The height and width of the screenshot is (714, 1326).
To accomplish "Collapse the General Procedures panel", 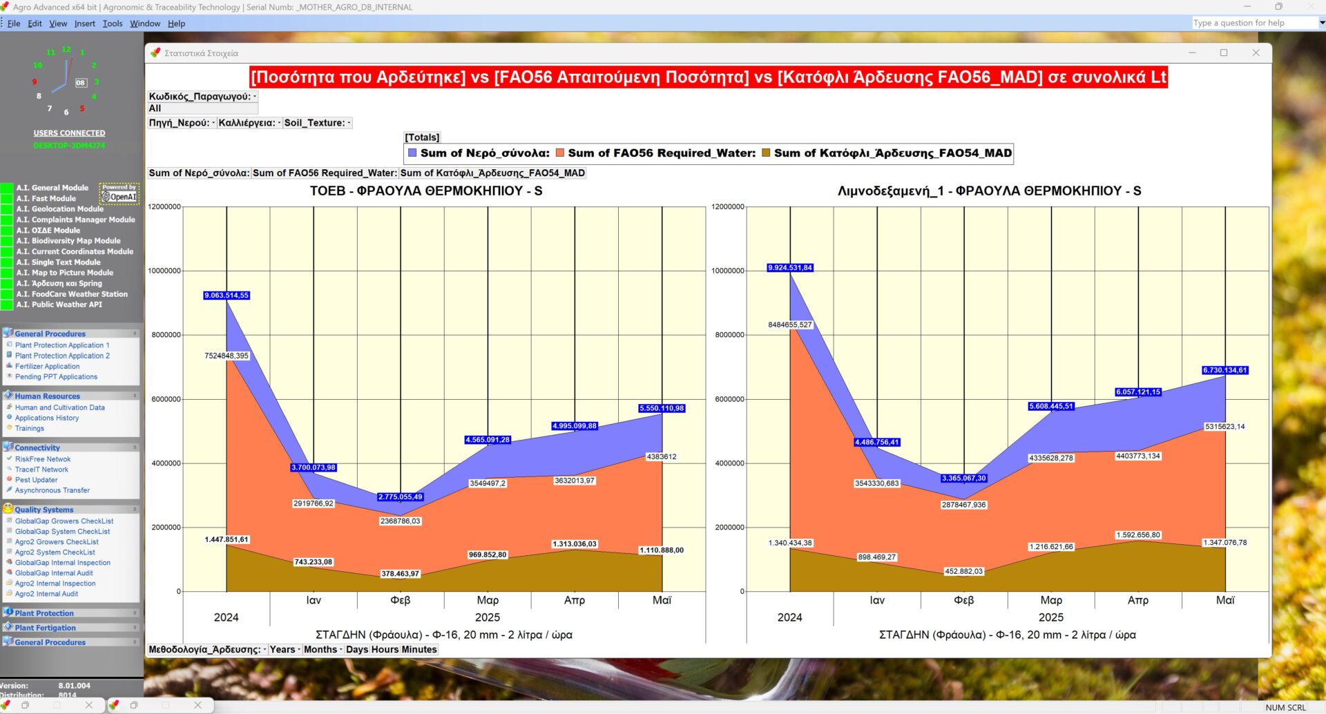I will [135, 334].
